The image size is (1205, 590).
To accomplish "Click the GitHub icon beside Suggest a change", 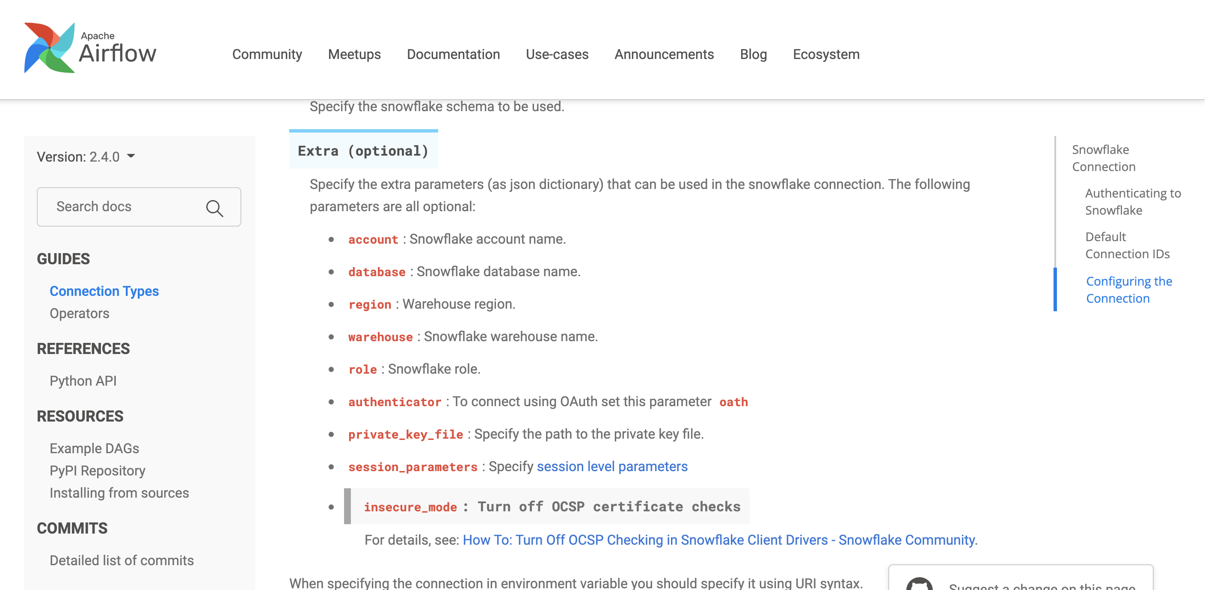I will (x=919, y=584).
